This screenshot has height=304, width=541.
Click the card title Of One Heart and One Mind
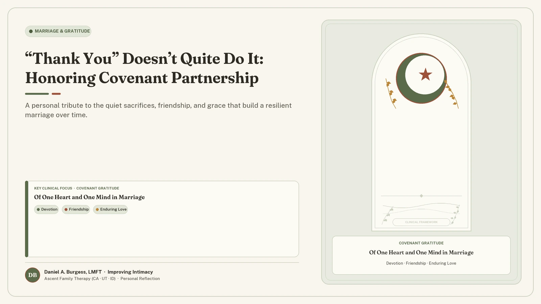[89, 197]
